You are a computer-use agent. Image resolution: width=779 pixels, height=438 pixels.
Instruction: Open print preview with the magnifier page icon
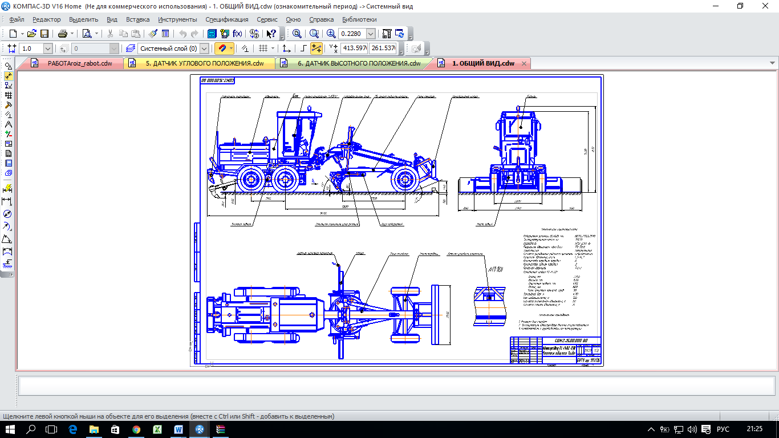coord(86,34)
